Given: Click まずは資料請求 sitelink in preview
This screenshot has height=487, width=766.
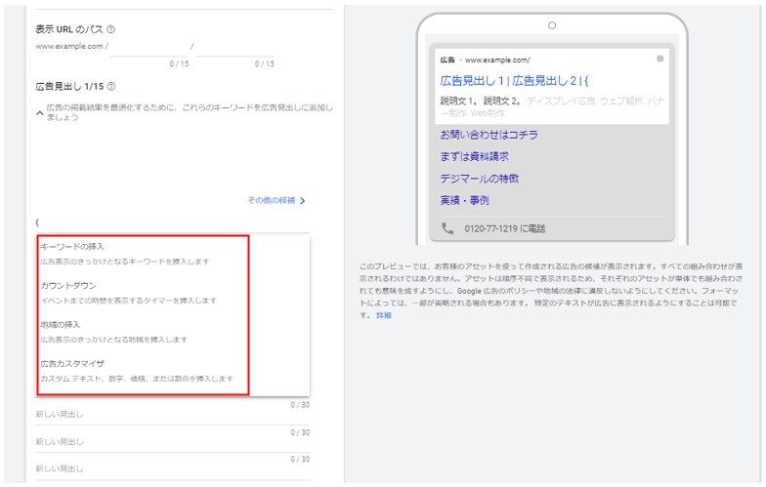Looking at the screenshot, I should 474,156.
